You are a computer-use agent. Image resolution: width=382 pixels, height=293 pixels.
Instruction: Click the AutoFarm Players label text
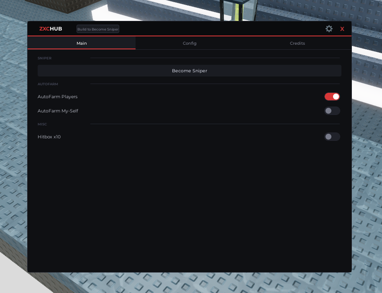click(57, 97)
